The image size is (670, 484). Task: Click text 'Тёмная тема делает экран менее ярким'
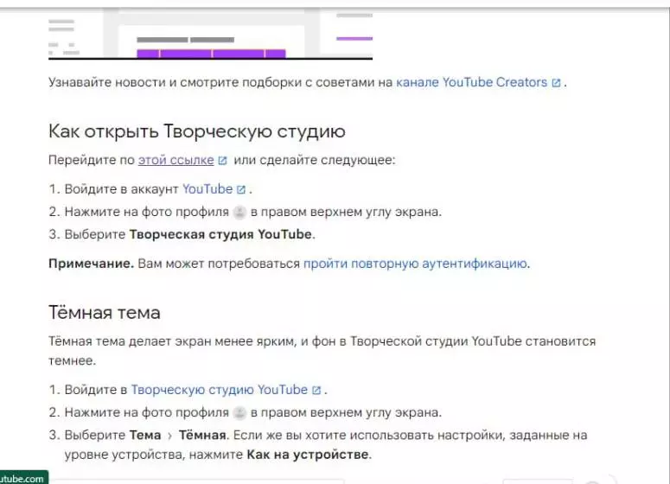tap(172, 341)
